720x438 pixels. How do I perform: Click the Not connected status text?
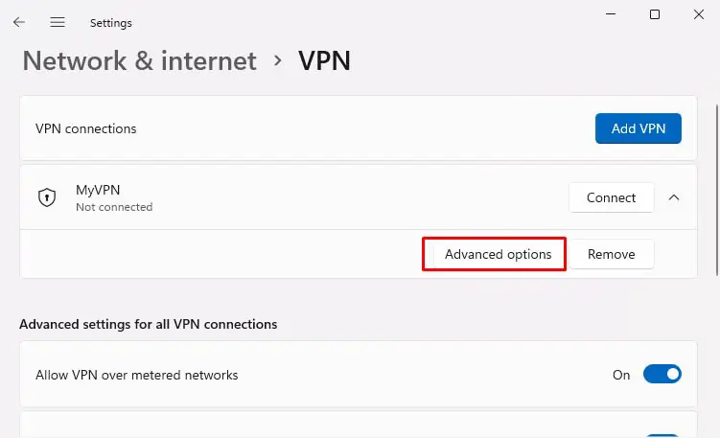pos(114,207)
